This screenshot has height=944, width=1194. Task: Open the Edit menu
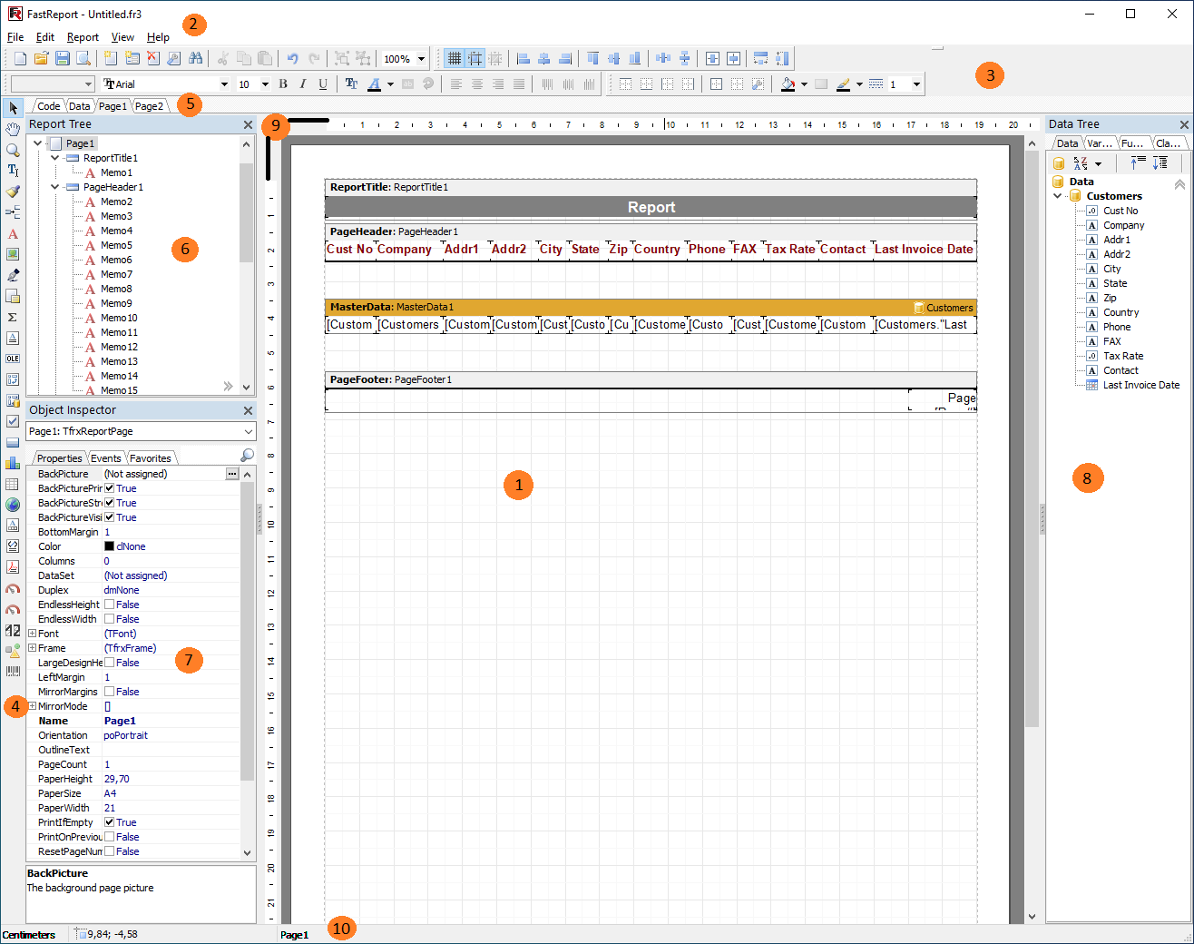[45, 37]
